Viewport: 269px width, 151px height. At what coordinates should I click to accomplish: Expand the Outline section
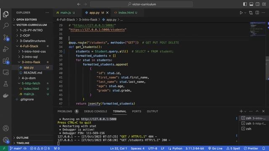(x=32, y=138)
